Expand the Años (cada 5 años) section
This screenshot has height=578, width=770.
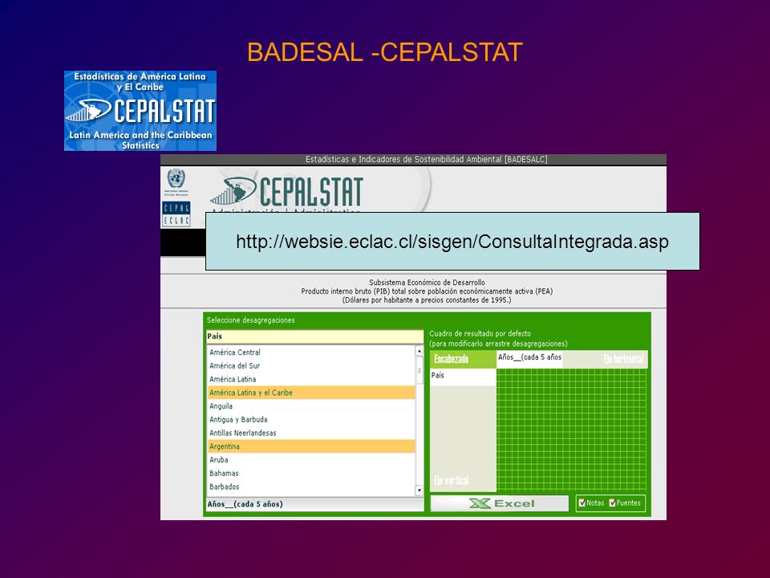click(314, 504)
